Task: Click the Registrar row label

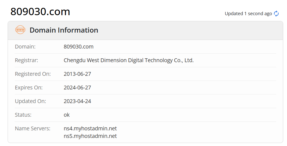Action: click(26, 60)
